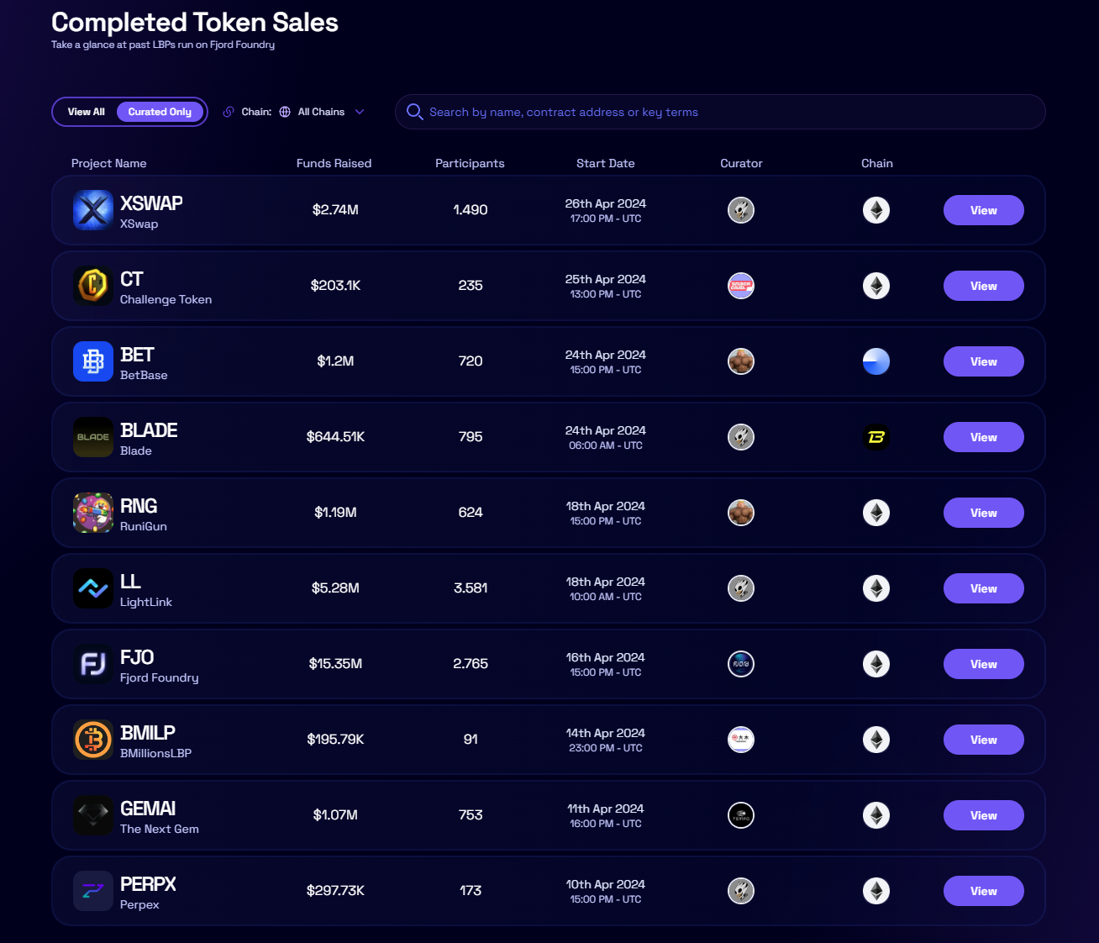Sort by the Start Date column header
Image resolution: width=1099 pixels, height=943 pixels.
605,163
